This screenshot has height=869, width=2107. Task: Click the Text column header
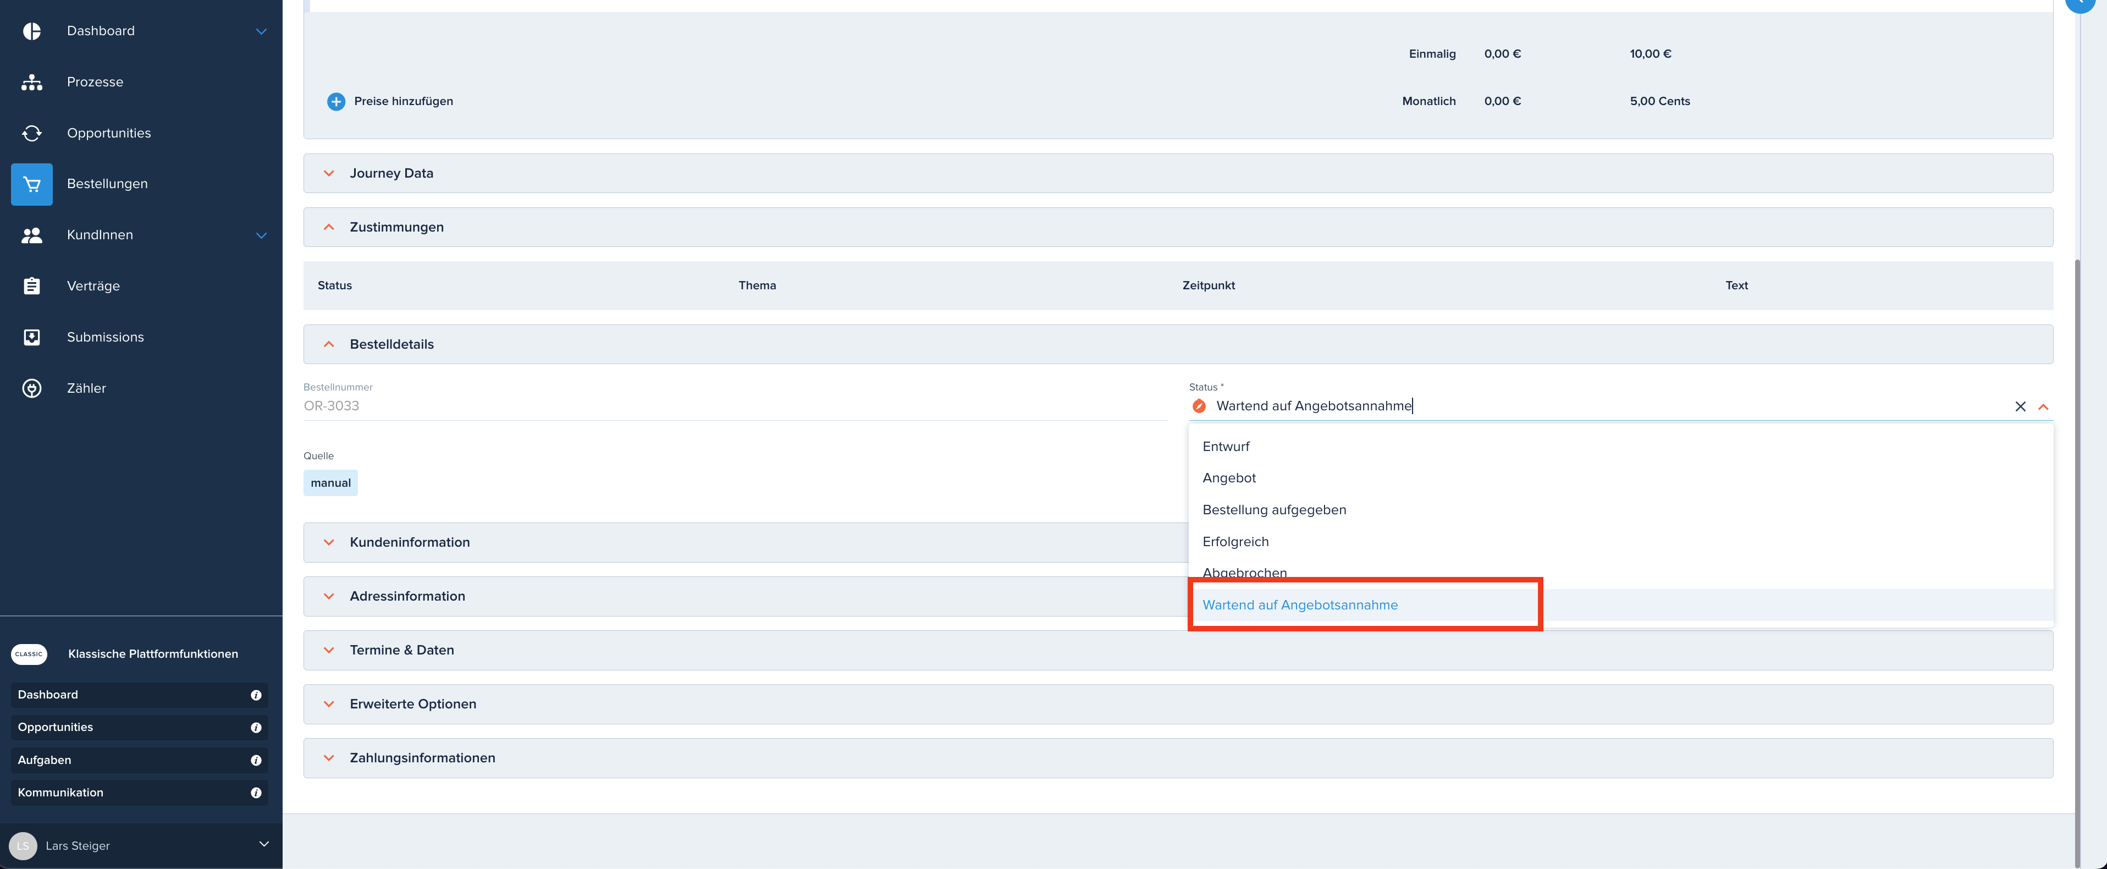[1736, 285]
